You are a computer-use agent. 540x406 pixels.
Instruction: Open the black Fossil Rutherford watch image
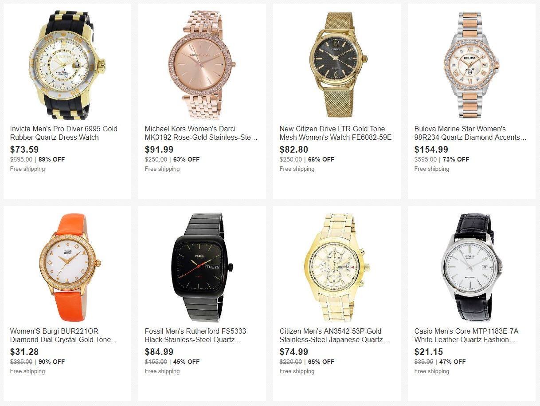pos(202,267)
